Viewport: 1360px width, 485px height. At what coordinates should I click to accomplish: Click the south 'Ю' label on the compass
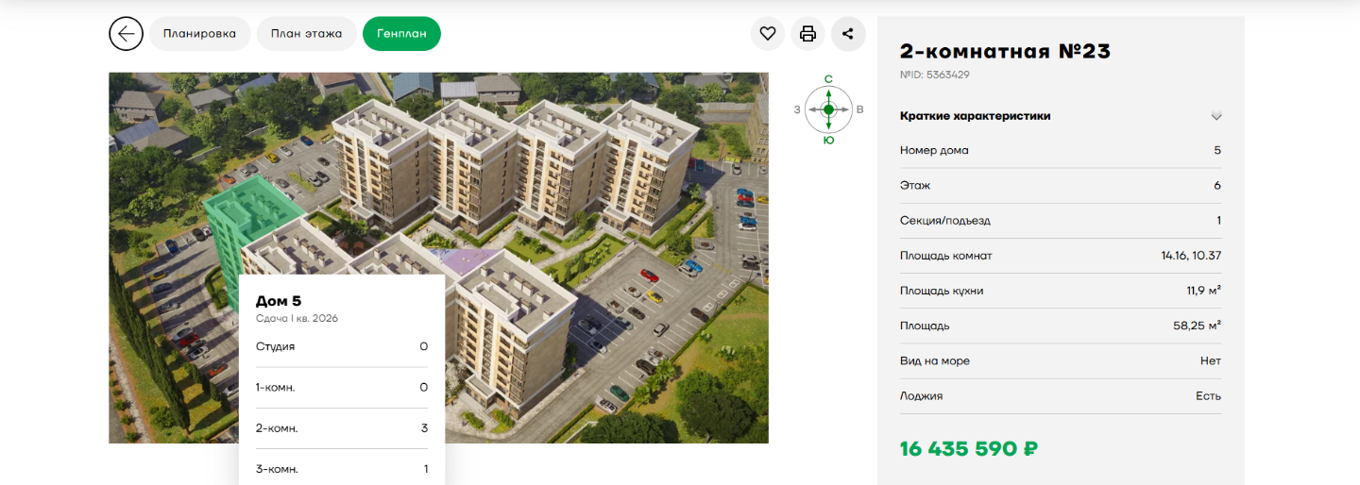[x=828, y=141]
